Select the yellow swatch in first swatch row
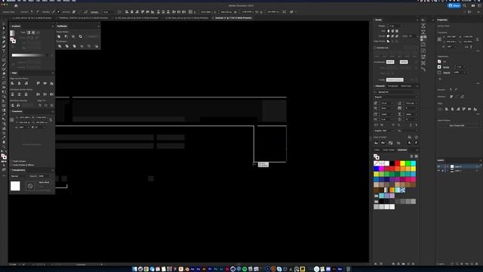 402,163
